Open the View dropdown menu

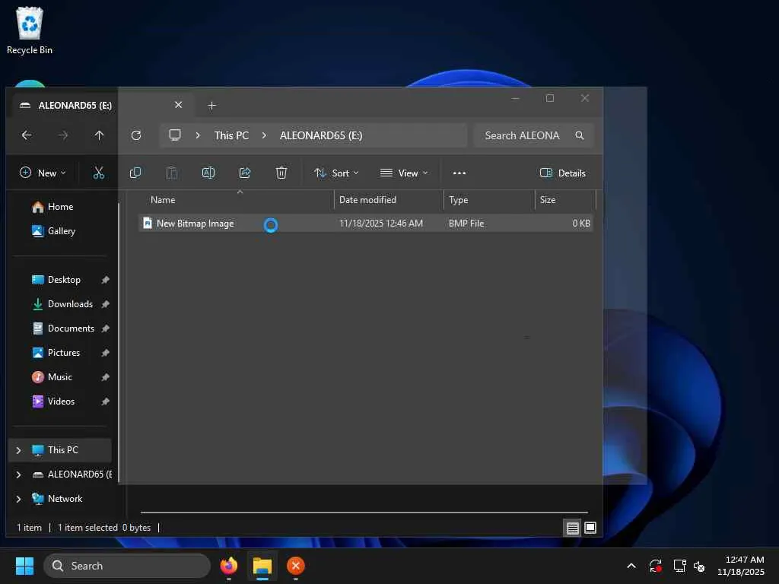[404, 173]
